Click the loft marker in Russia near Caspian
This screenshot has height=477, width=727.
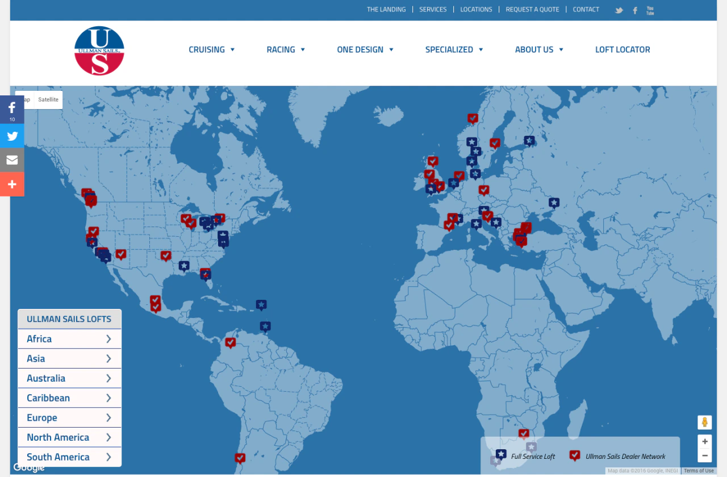pyautogui.click(x=554, y=203)
